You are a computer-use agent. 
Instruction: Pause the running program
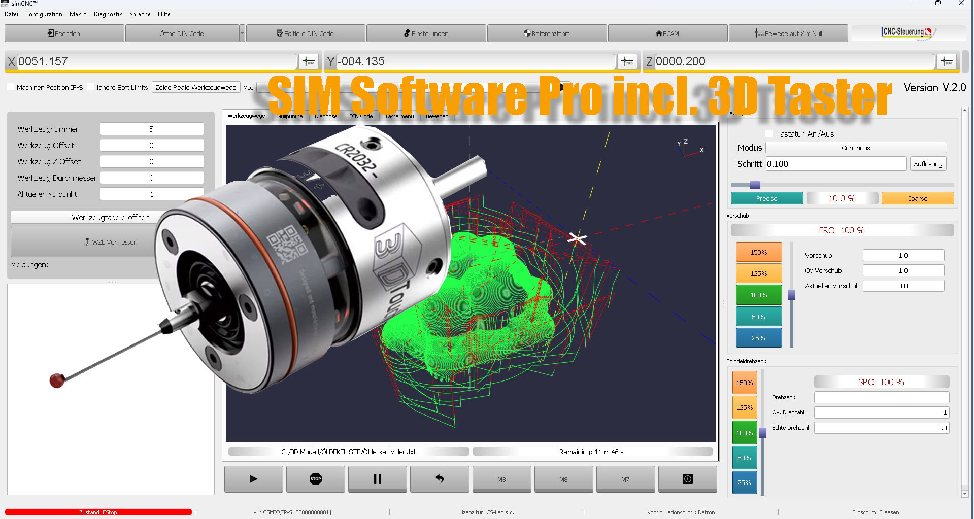point(377,479)
